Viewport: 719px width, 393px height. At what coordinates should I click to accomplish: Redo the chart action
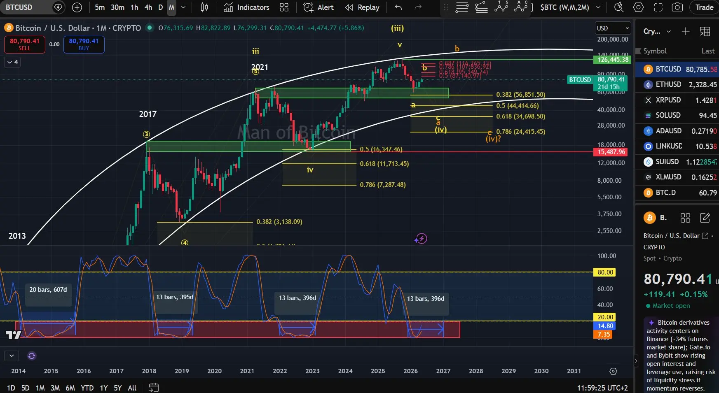click(418, 7)
